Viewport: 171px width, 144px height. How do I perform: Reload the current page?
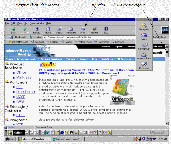point(37,30)
